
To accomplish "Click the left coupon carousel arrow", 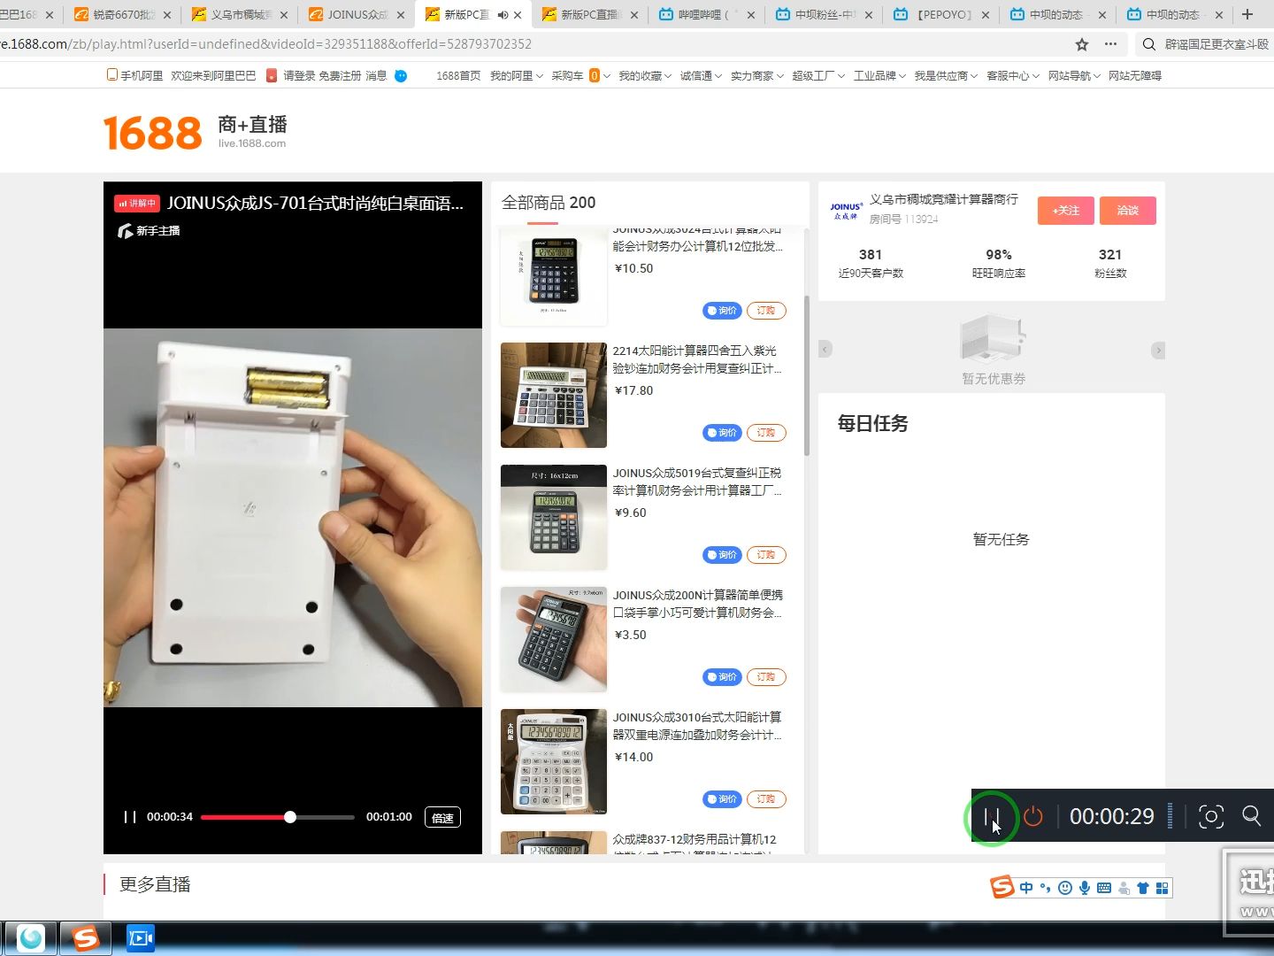I will tap(825, 350).
